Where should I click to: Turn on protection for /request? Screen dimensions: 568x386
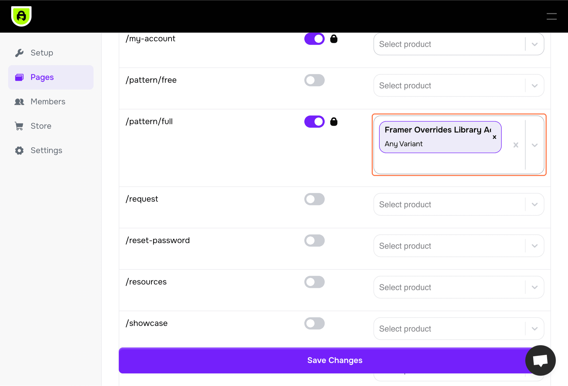pyautogui.click(x=315, y=199)
